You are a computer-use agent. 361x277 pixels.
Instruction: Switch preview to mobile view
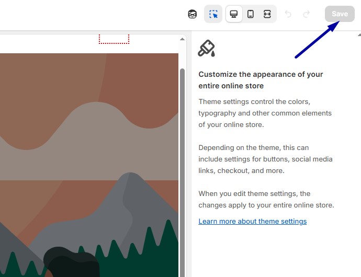tap(251, 14)
